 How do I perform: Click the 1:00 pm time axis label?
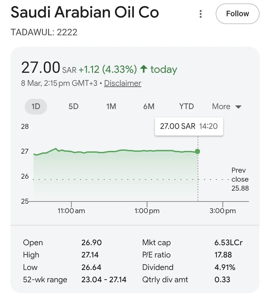[147, 211]
